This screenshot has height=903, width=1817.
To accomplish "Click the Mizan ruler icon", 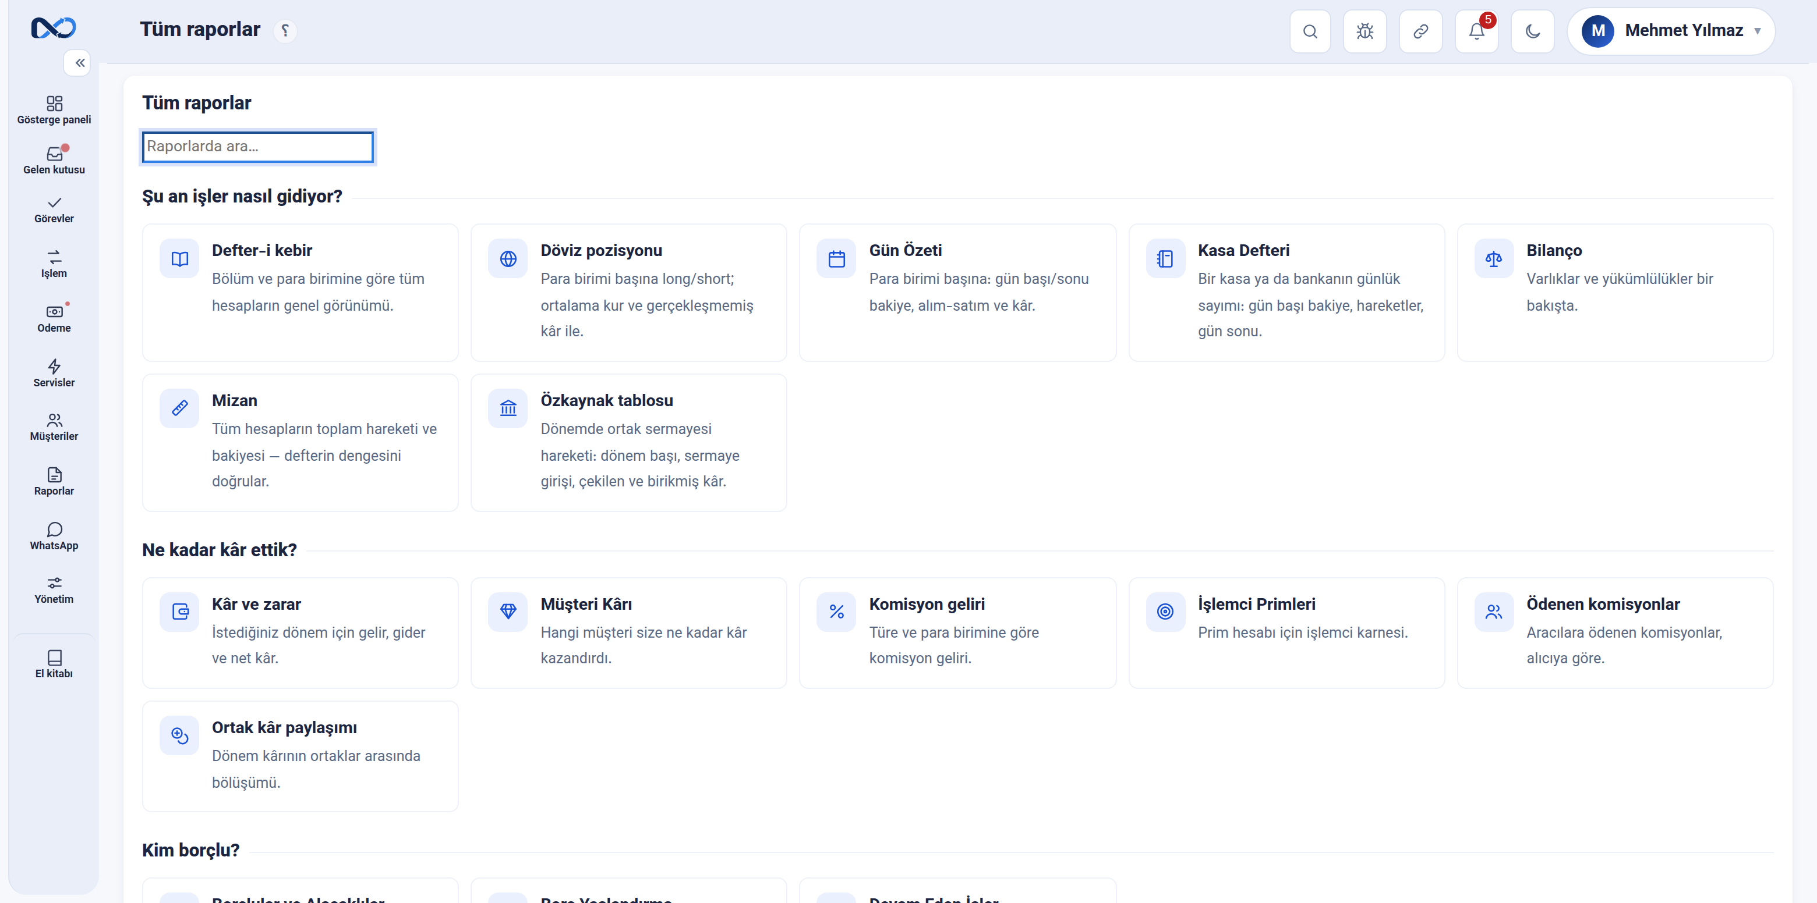I will [x=179, y=408].
